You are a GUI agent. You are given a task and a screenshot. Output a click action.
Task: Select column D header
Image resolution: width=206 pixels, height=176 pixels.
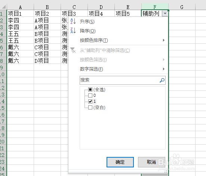coord(101,7)
